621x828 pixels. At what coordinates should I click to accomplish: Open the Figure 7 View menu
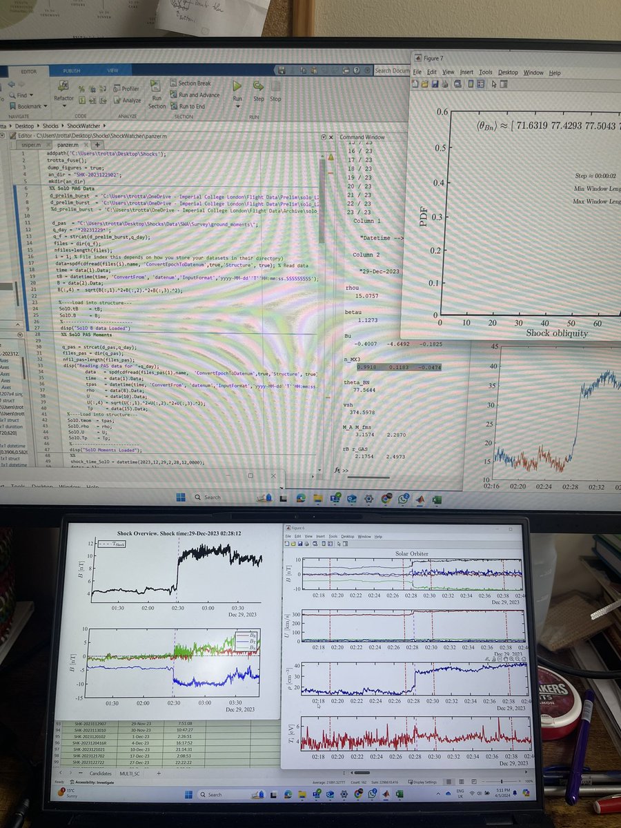click(x=448, y=72)
